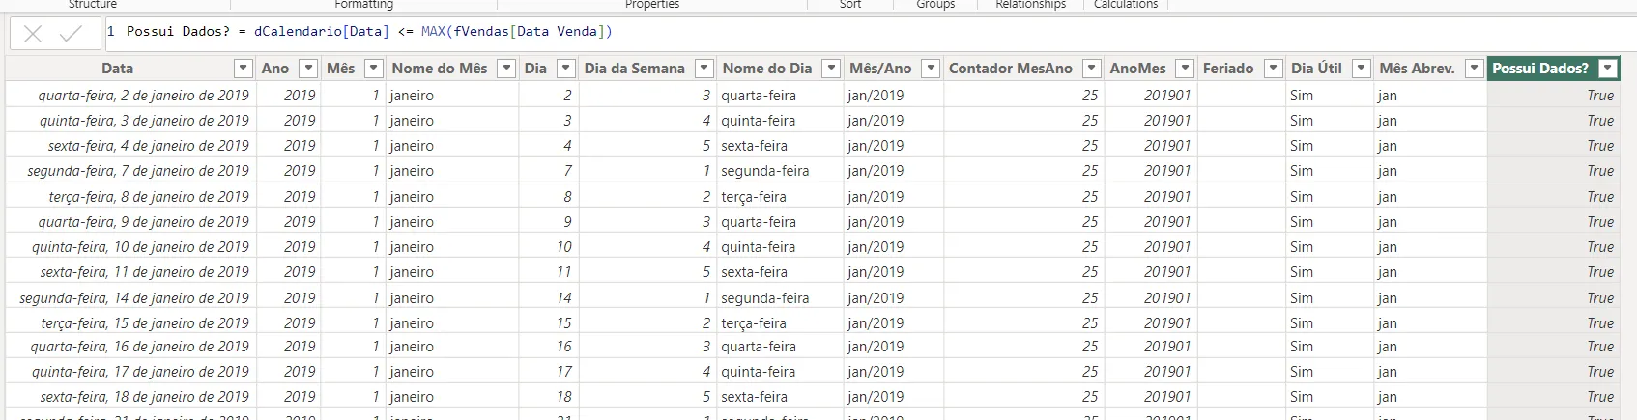Open the Data column filter dropdown

pyautogui.click(x=244, y=69)
